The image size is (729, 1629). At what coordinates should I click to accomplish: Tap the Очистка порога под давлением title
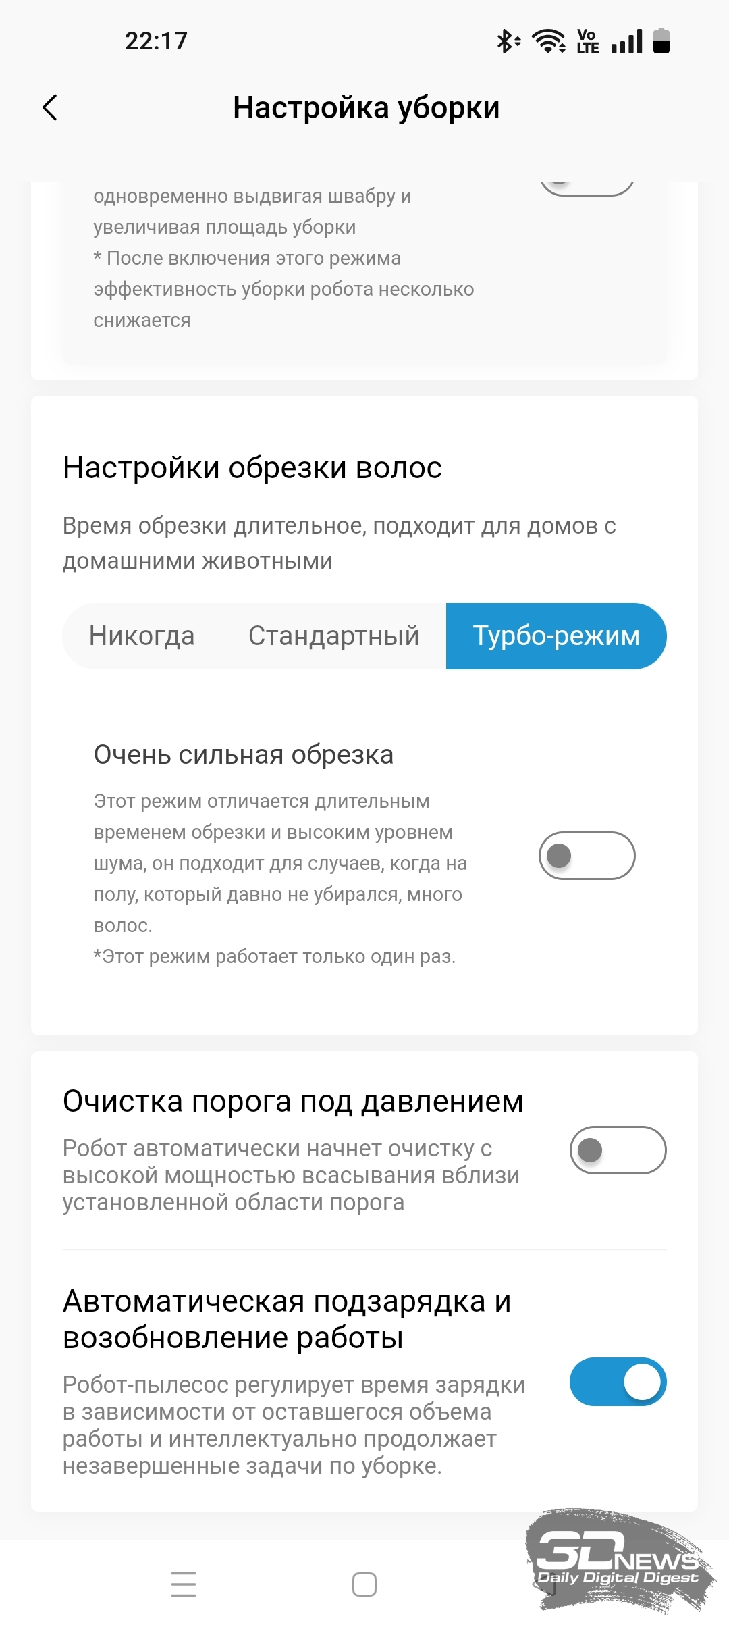[x=293, y=1102]
